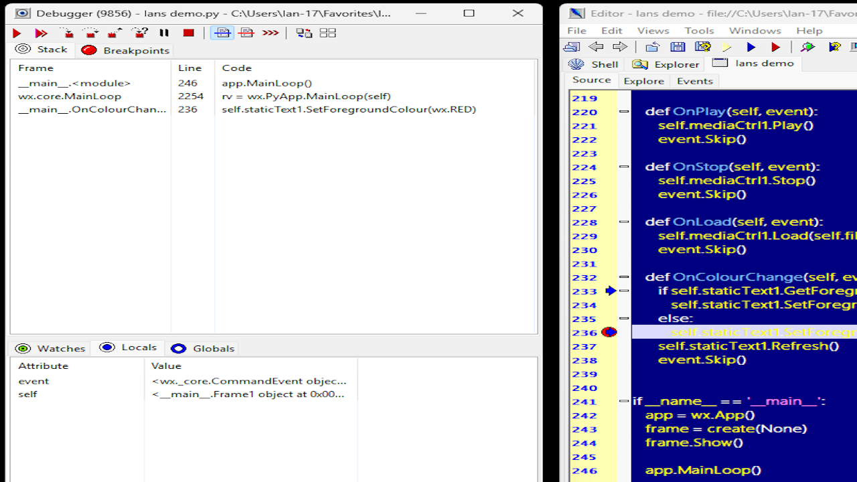Click the debugger fast-forward double-arrow icon
Image resolution: width=857 pixels, height=482 pixels.
pos(42,33)
